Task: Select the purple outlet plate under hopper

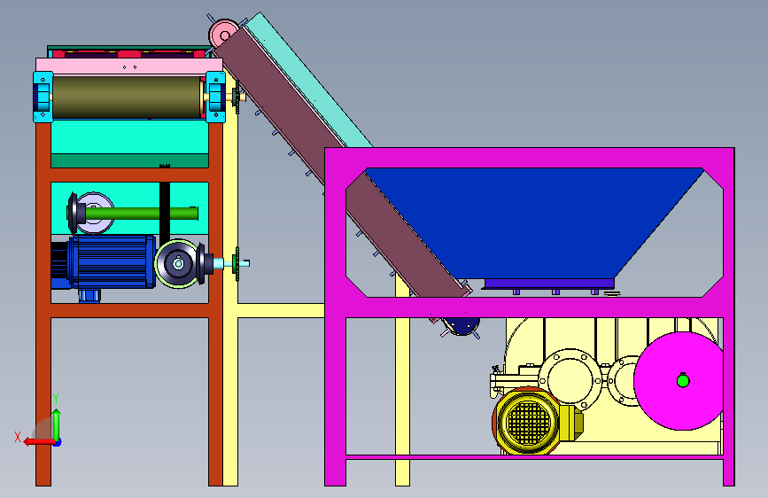Action: click(549, 284)
